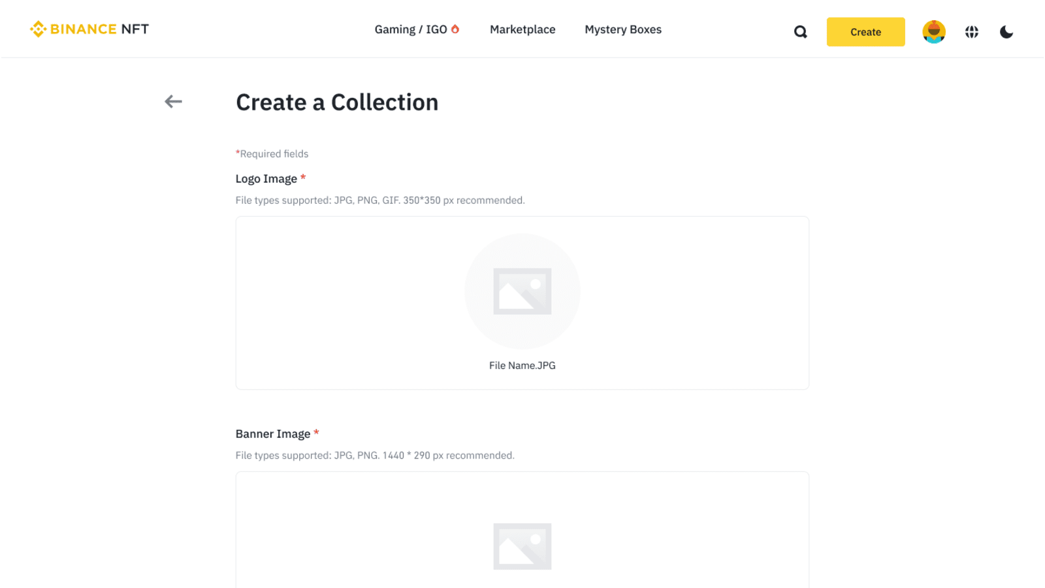
Task: Click the BINANCE NFT wordmark text
Action: pos(99,29)
